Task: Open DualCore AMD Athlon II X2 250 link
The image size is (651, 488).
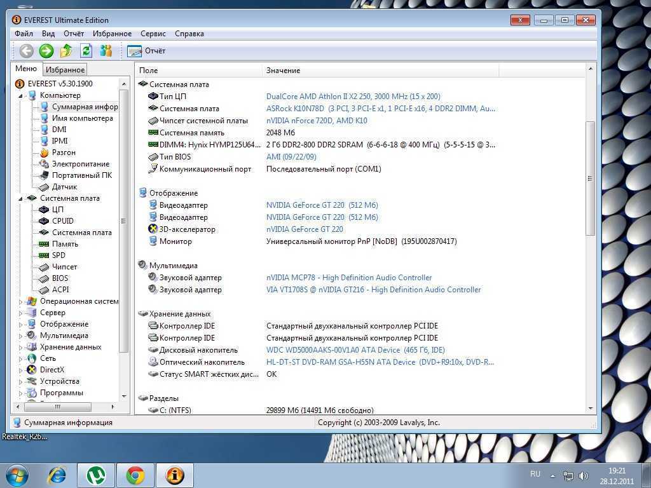Action: pos(353,97)
